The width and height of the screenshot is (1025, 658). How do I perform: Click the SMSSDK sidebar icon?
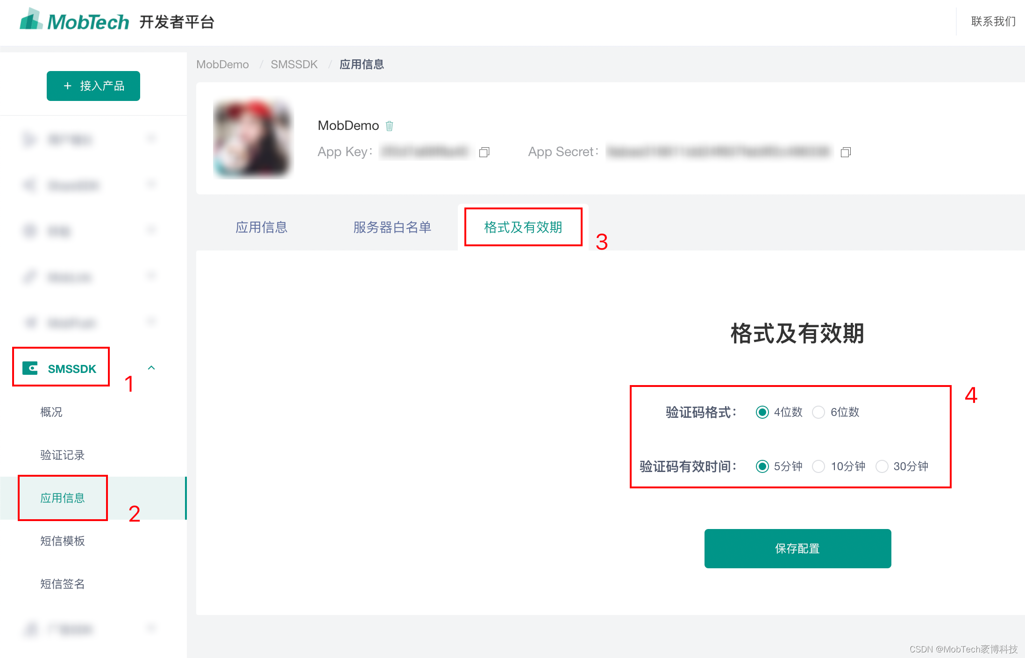pyautogui.click(x=30, y=368)
